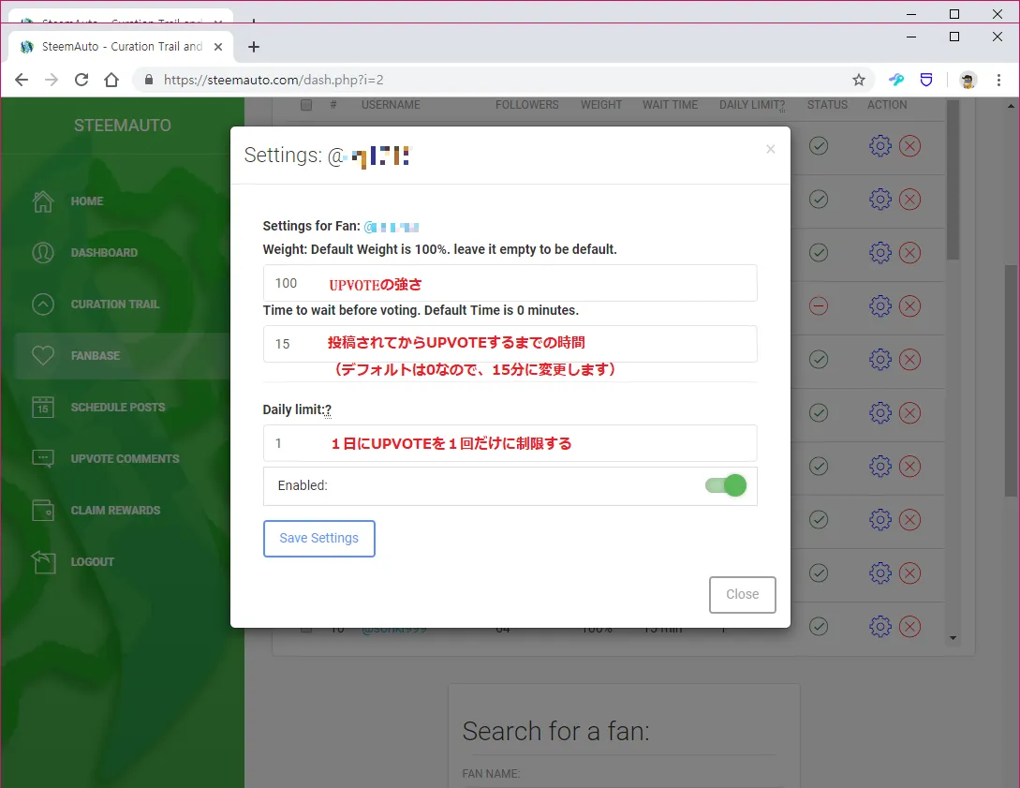The image size is (1020, 788).
Task: Click the heart icon beside FANBASE
Action: click(x=43, y=355)
